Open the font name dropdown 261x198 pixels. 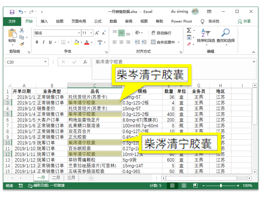79,33
